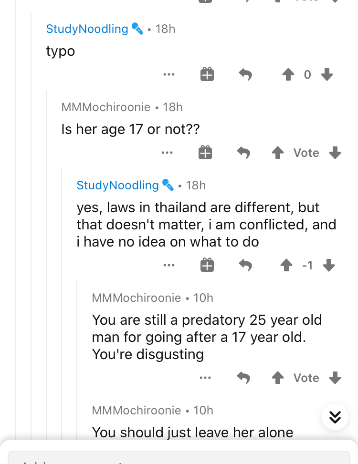The height and width of the screenshot is (464, 358).
Task: Upvote "Is her age 17 or not??" comment
Action: click(x=277, y=153)
